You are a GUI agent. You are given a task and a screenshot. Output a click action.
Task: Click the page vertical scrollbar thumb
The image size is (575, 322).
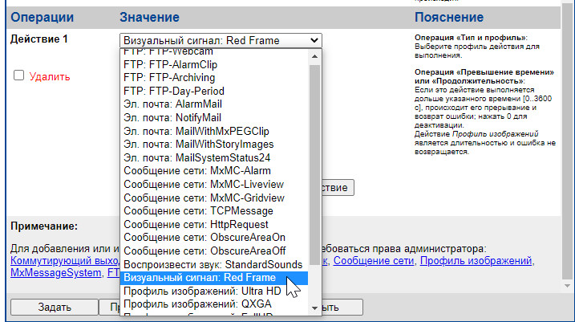[567, 141]
